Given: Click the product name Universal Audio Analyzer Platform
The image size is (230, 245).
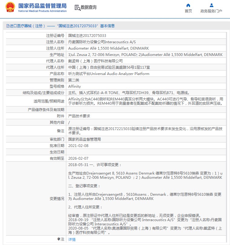Looking at the screenshot, I should pos(109,73).
